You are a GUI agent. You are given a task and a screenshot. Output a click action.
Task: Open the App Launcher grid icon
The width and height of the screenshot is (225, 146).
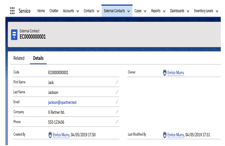point(12,11)
